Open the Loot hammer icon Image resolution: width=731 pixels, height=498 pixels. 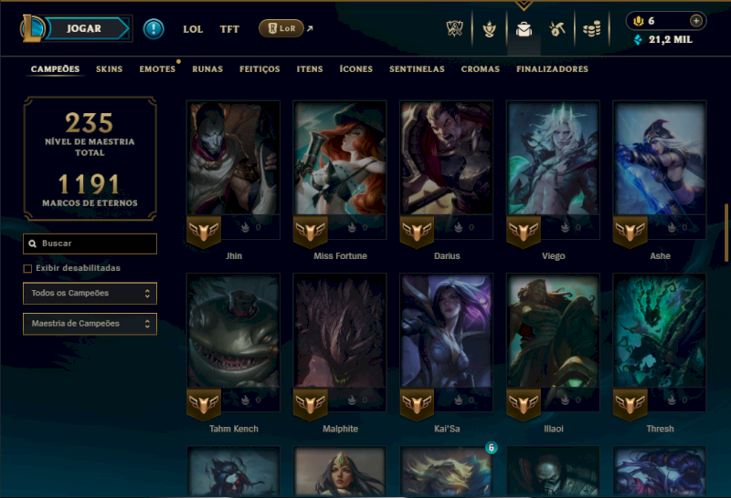[557, 29]
